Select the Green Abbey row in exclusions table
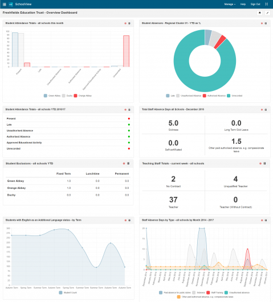 click(x=68, y=181)
